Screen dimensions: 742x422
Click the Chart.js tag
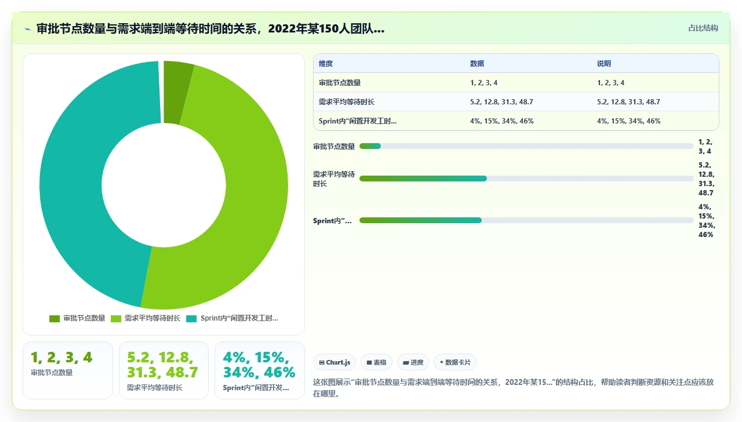click(x=334, y=362)
